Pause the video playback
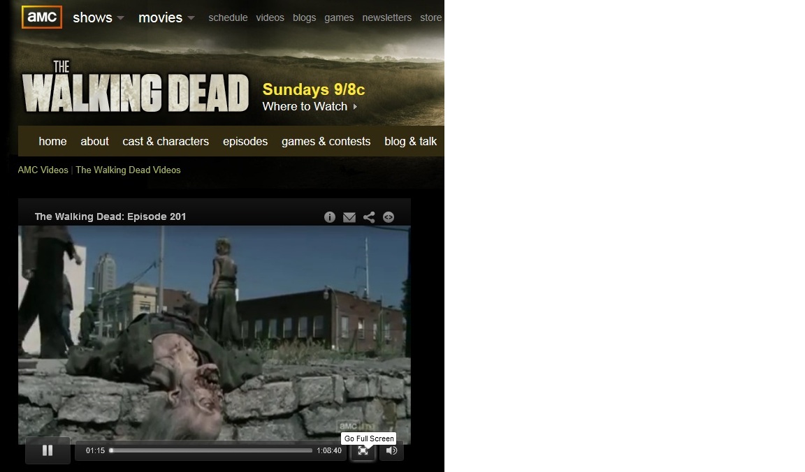Screen dimensions: 805x472 click(48, 450)
